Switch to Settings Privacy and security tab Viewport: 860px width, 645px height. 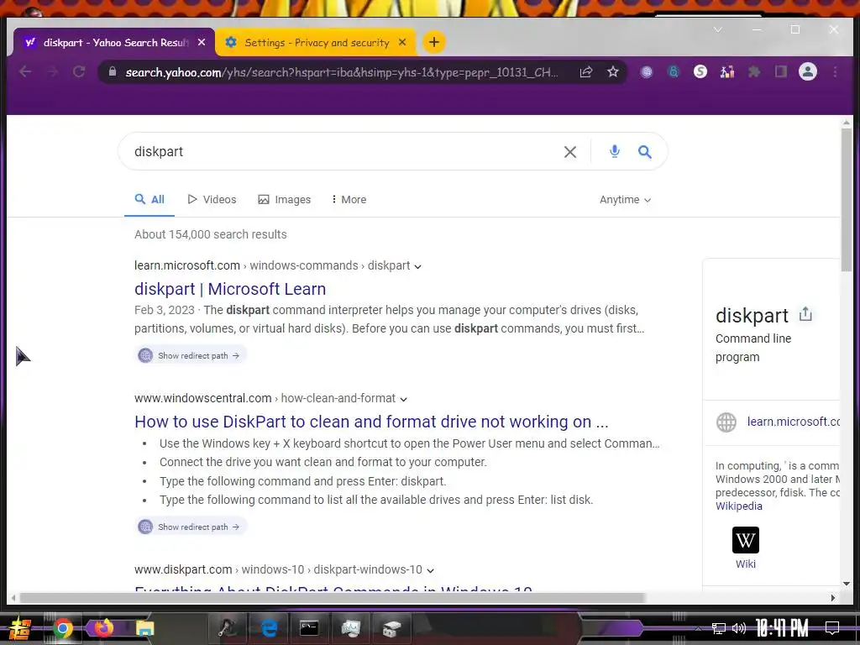(x=316, y=42)
